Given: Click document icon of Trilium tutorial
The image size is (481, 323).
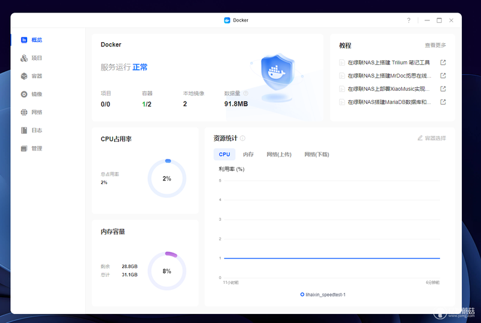Looking at the screenshot, I should pyautogui.click(x=342, y=63).
